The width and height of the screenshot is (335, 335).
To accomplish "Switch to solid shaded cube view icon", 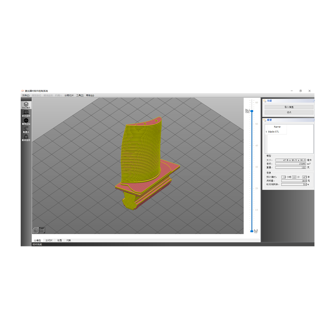I will click(42, 230).
